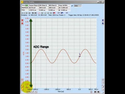This screenshot has height=94, width=125.
Task: Toggle the channel A trace button
Action: click(x=54, y=13)
